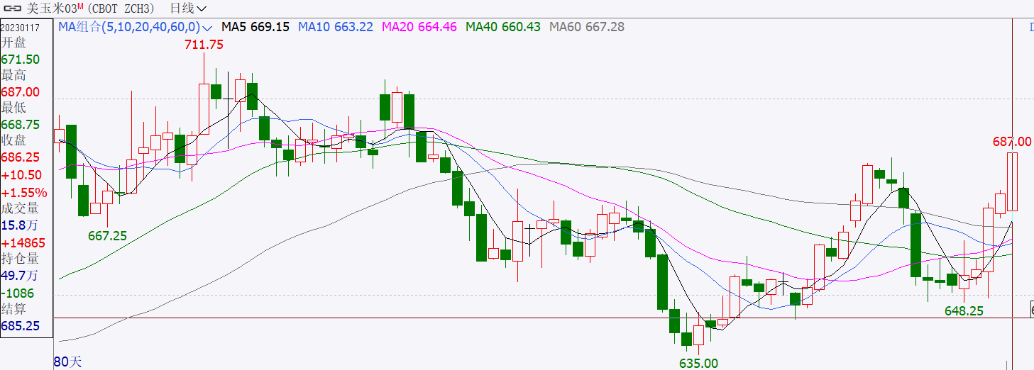The height and width of the screenshot is (370, 1034).
Task: Click the 持仓量 label in data panel
Action: point(20,259)
